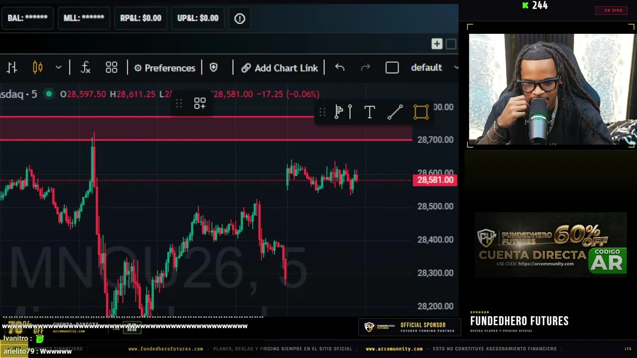Click the open price O28,597.50

pos(83,94)
